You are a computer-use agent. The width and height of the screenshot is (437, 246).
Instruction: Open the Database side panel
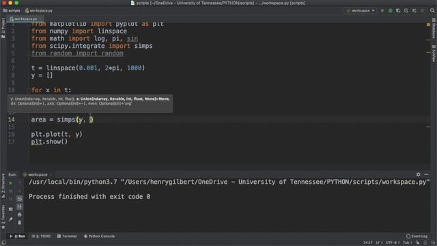coord(434,29)
